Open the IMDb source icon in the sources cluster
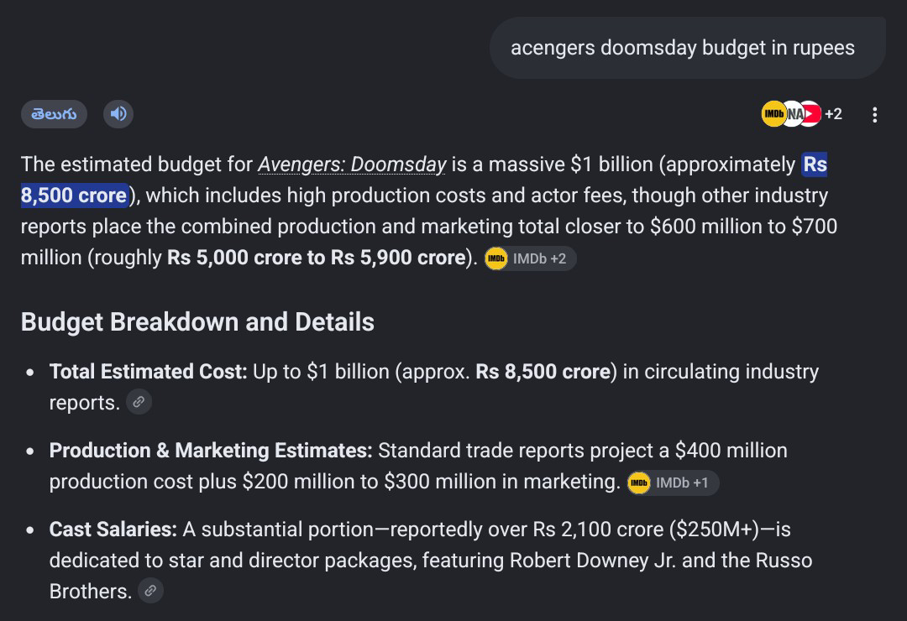The height and width of the screenshot is (621, 907). pos(773,114)
